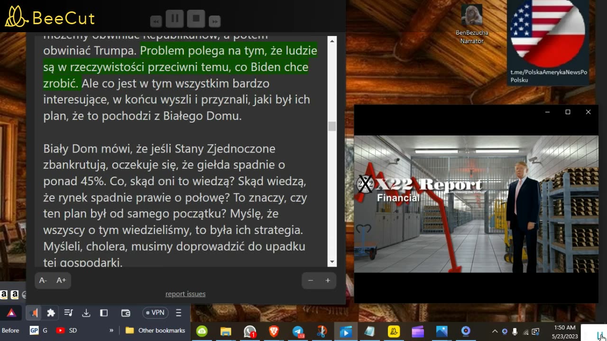Viewport: 607px width, 341px height.
Task: Select the BenBezucha Narrator desktop icon
Action: tap(472, 24)
